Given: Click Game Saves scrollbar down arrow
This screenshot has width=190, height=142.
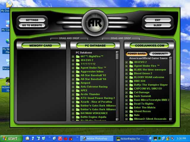Looking at the screenshot, I should pos(170,119).
